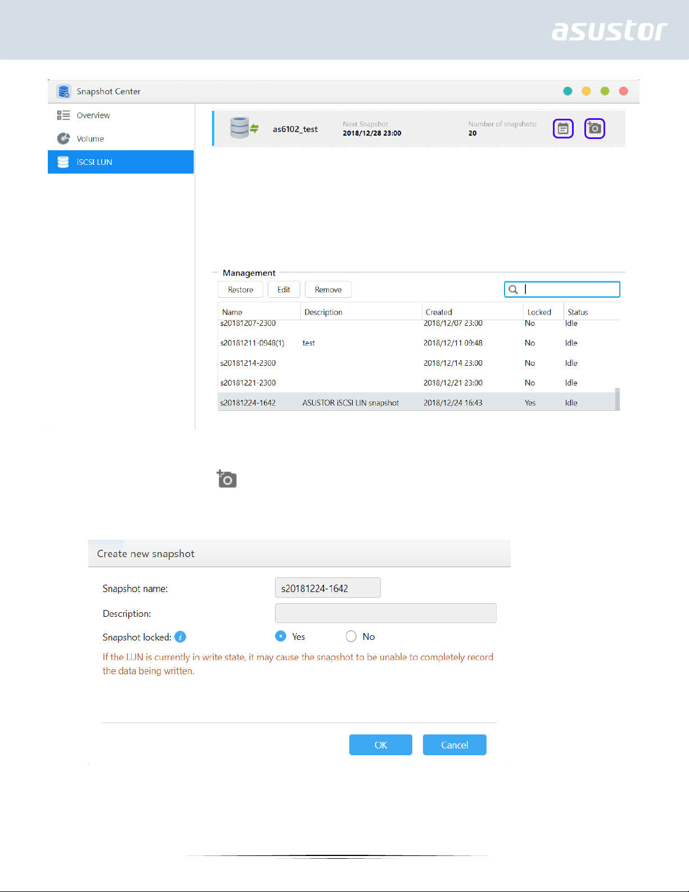The width and height of the screenshot is (689, 892).
Task: Click the green window control dot
Action: (x=605, y=91)
